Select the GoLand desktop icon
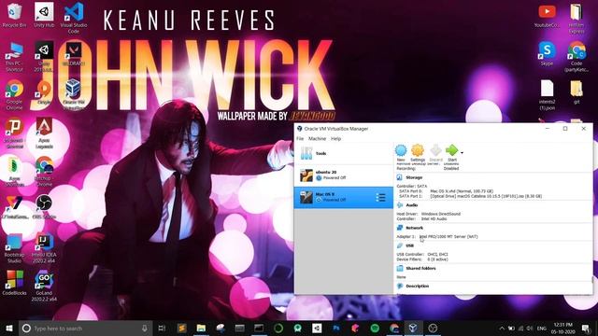The height and width of the screenshot is (336, 598). click(44, 286)
